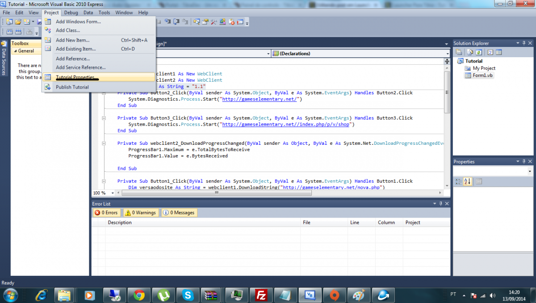Screen dimensions: 536x303
Task: Collapse the Button2_Click sub region
Action: [104, 93]
